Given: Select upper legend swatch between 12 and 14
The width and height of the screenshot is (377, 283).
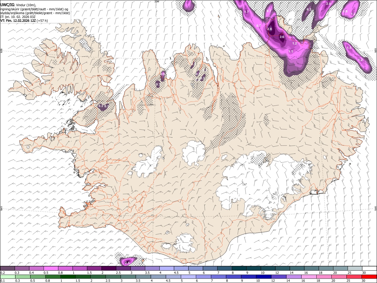Looking at the screenshot, I should [x=283, y=268].
